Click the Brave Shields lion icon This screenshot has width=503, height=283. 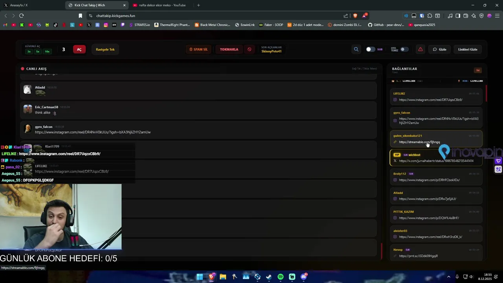pos(355,16)
